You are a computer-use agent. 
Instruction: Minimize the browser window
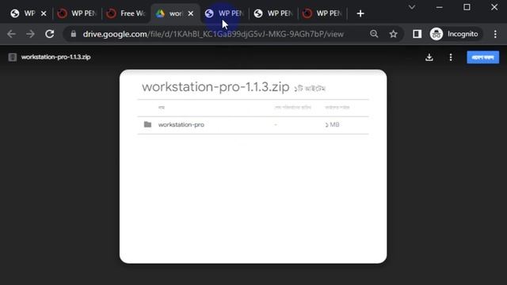tap(439, 7)
